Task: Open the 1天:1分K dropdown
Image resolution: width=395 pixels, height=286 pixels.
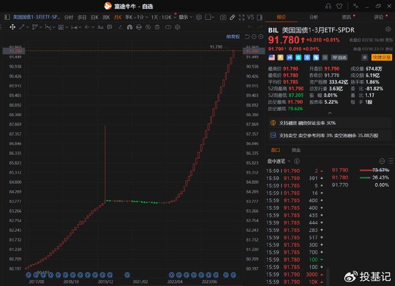Action: coord(164,17)
